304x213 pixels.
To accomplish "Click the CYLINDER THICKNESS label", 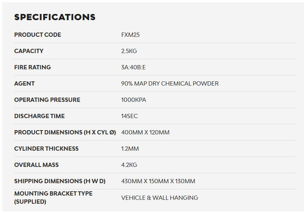I will click(47, 149).
